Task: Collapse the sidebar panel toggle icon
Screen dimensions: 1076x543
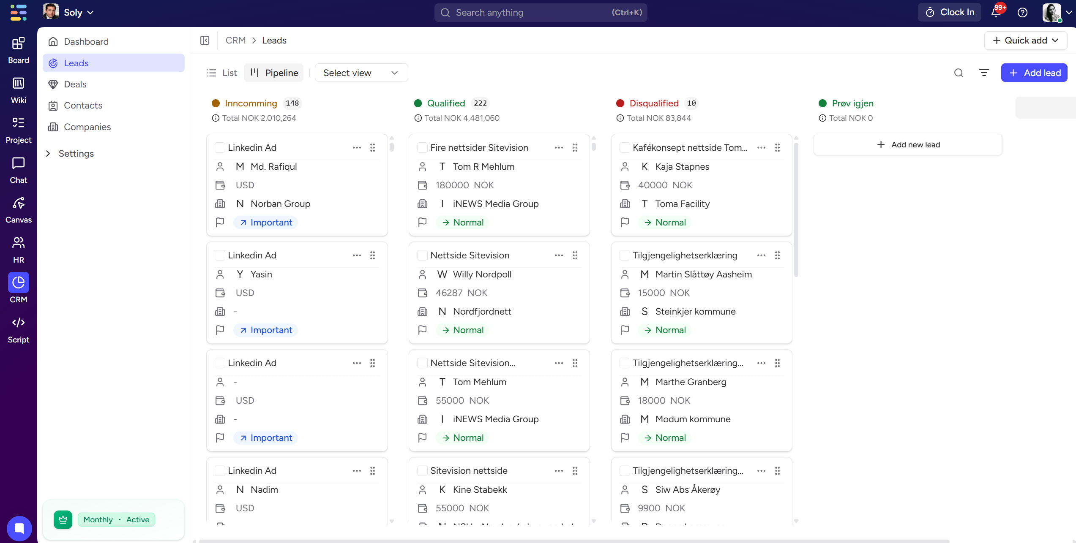Action: point(205,41)
